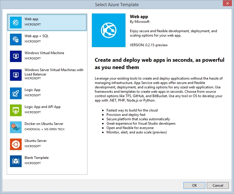Click the green Logic App and API App icon

[x=16, y=110]
